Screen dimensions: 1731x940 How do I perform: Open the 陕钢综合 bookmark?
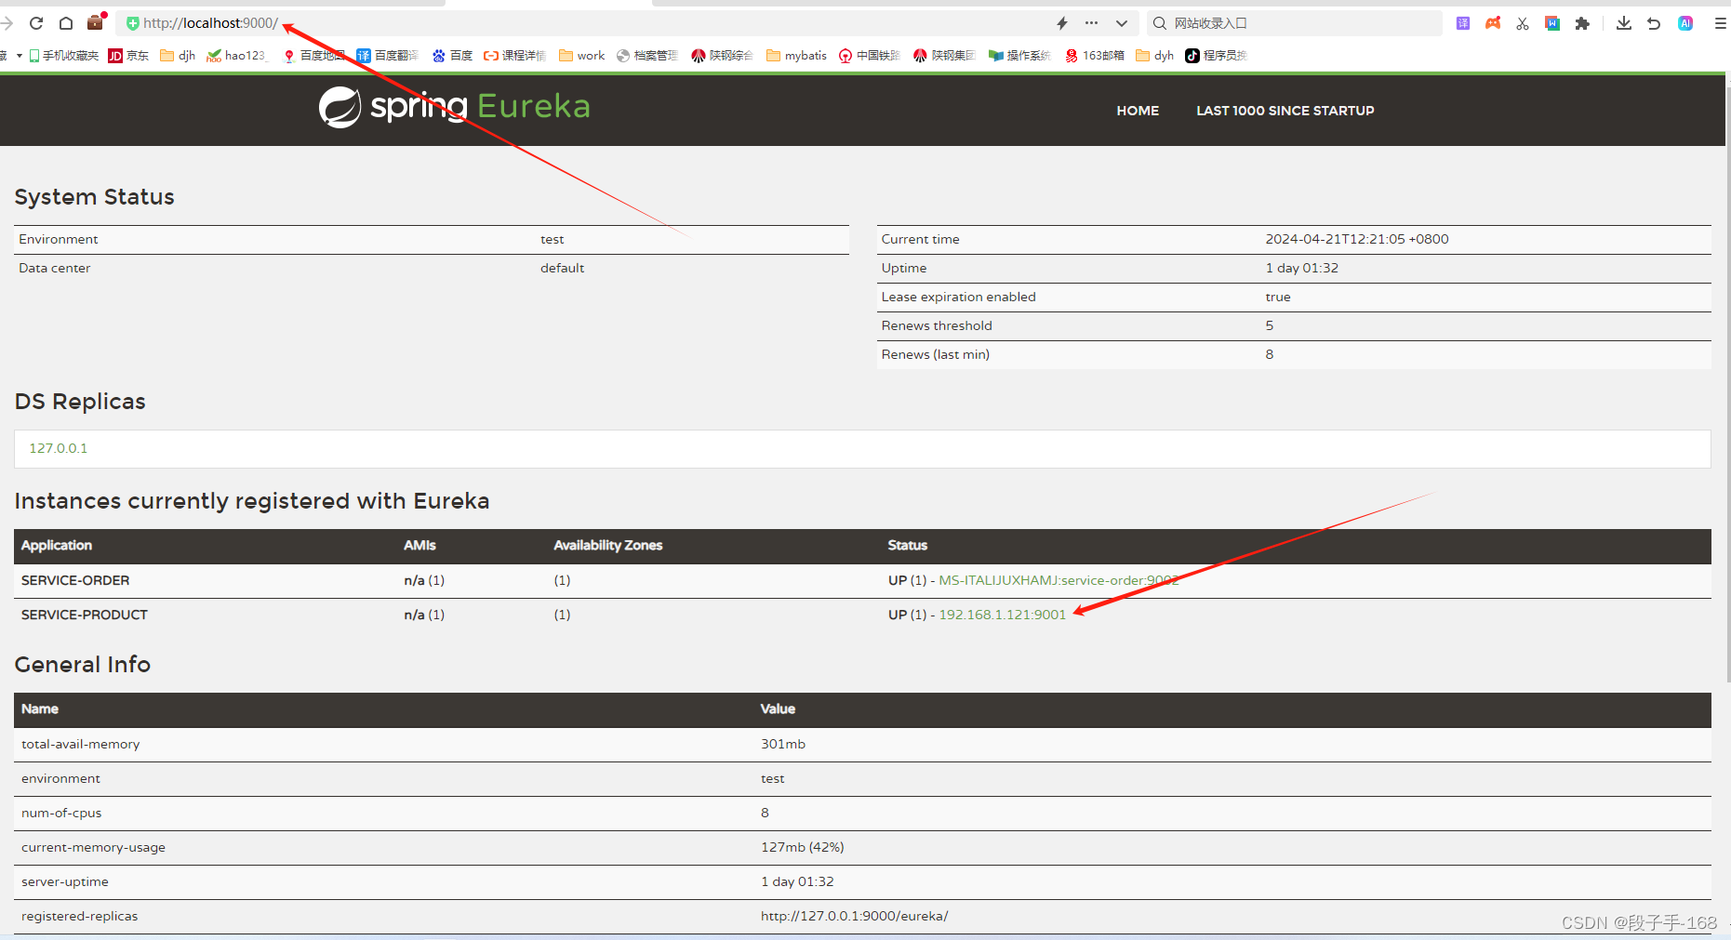pyautogui.click(x=722, y=56)
